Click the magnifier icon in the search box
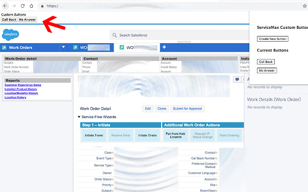The height and width of the screenshot is (192, 308). coord(115,35)
